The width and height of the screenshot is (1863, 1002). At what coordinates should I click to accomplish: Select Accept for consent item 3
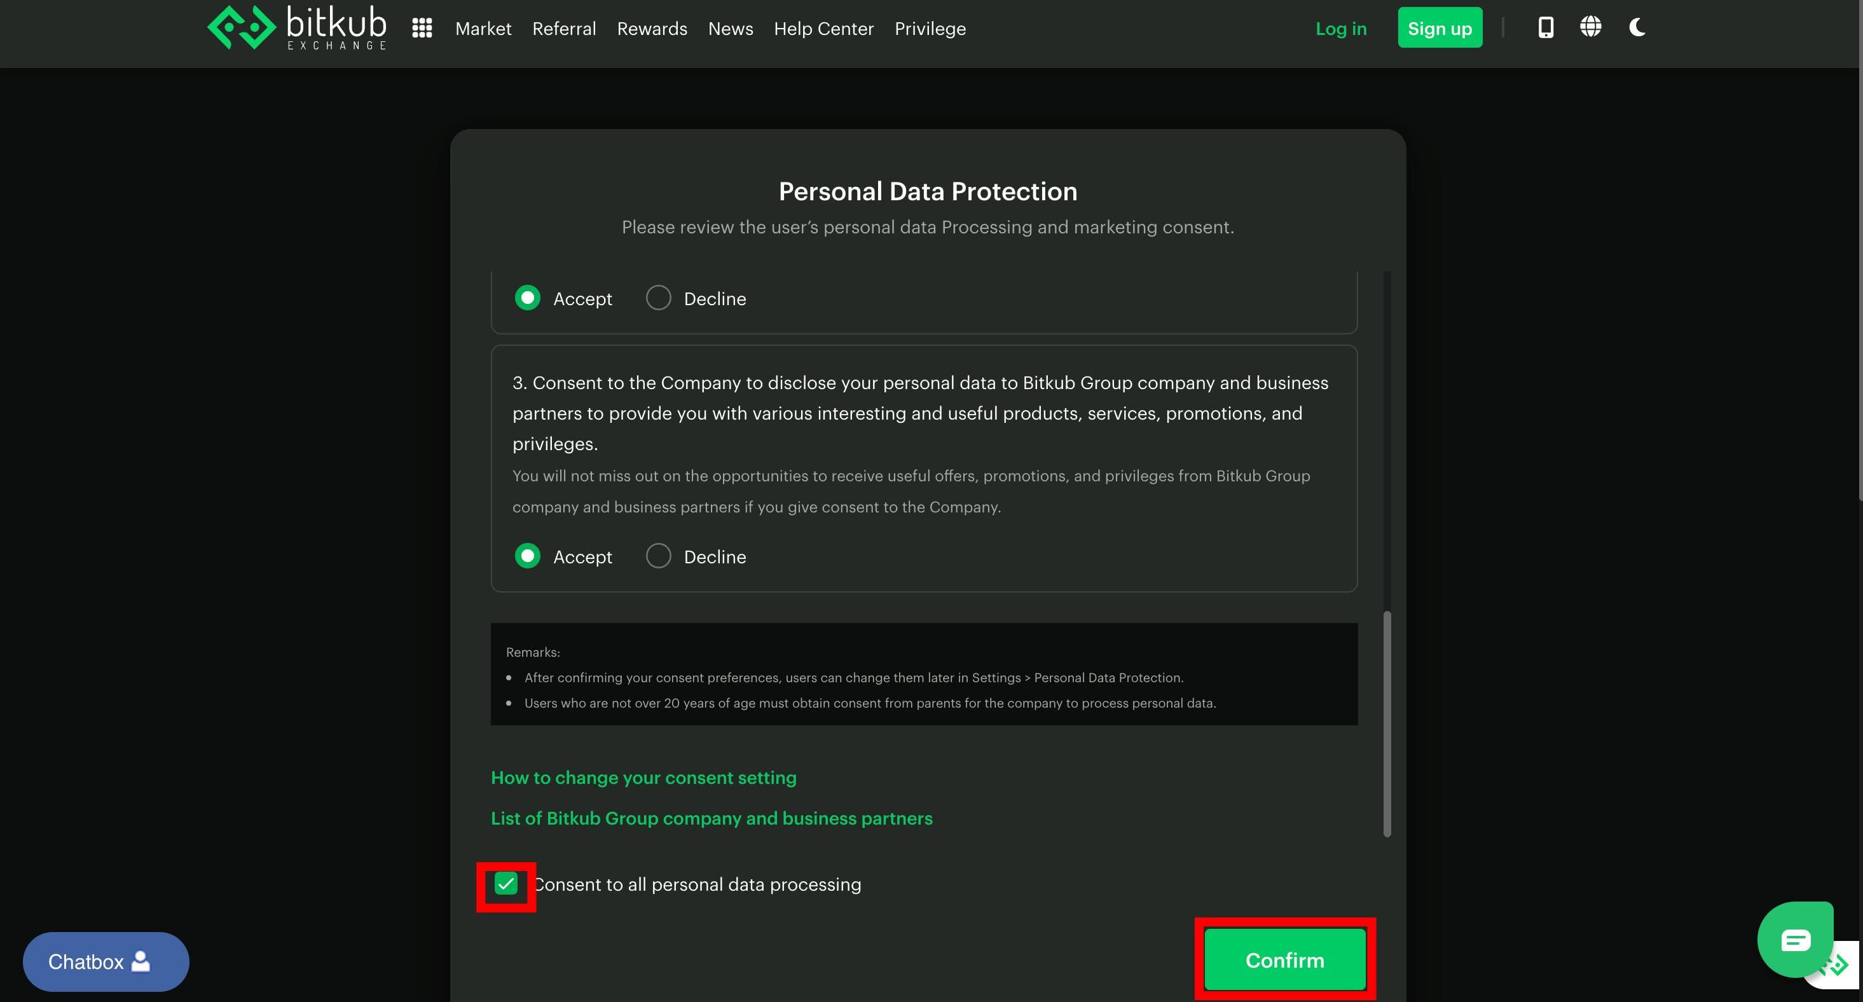point(527,556)
